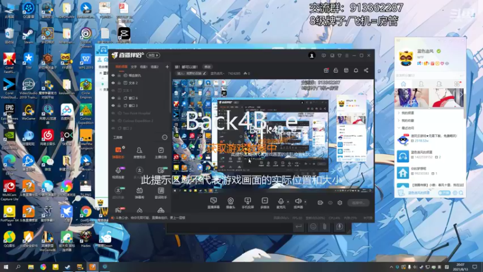Screen dimensions: 483x272
Task: Add a 手机投屏 source
Action: (x=248, y=203)
